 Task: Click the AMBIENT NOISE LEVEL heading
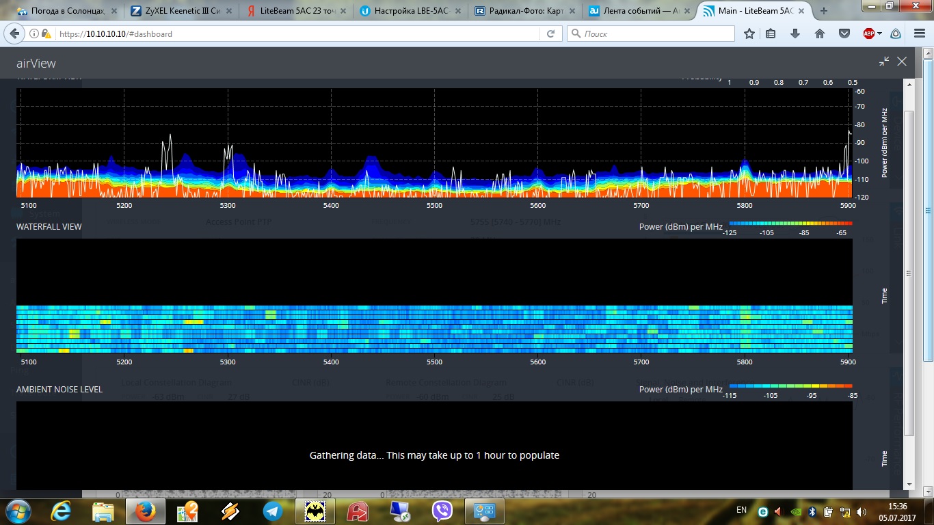click(59, 390)
